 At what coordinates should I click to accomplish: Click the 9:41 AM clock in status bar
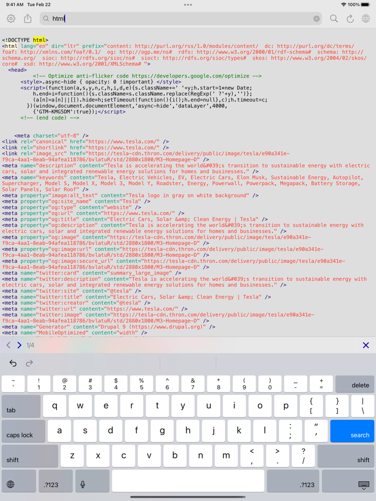click(15, 5)
